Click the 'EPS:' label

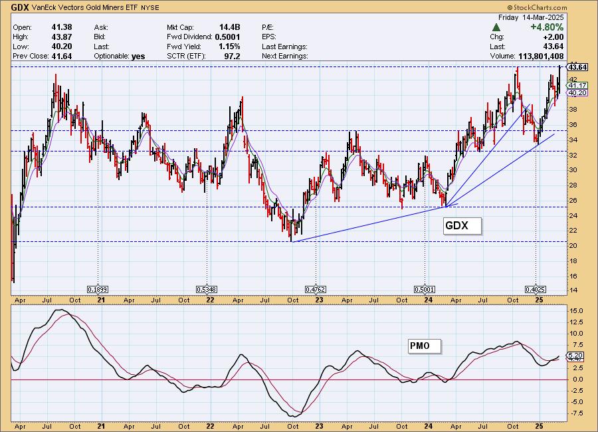(269, 37)
